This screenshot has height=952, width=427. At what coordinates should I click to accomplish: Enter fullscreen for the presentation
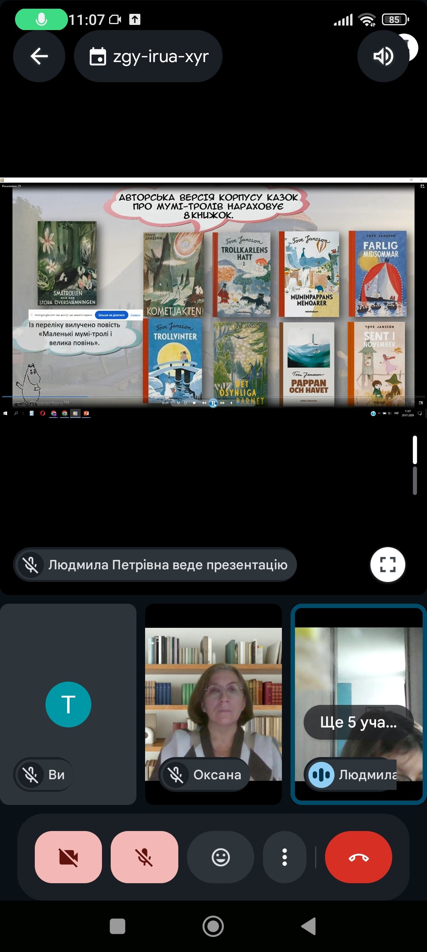tap(387, 565)
